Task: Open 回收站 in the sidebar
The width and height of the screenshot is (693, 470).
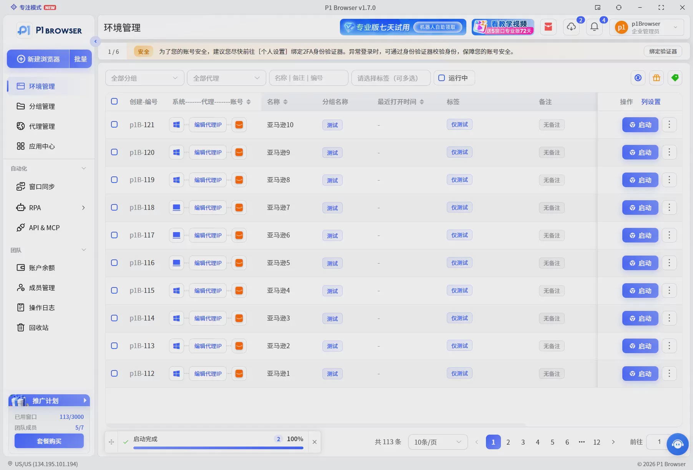Action: 49,327
